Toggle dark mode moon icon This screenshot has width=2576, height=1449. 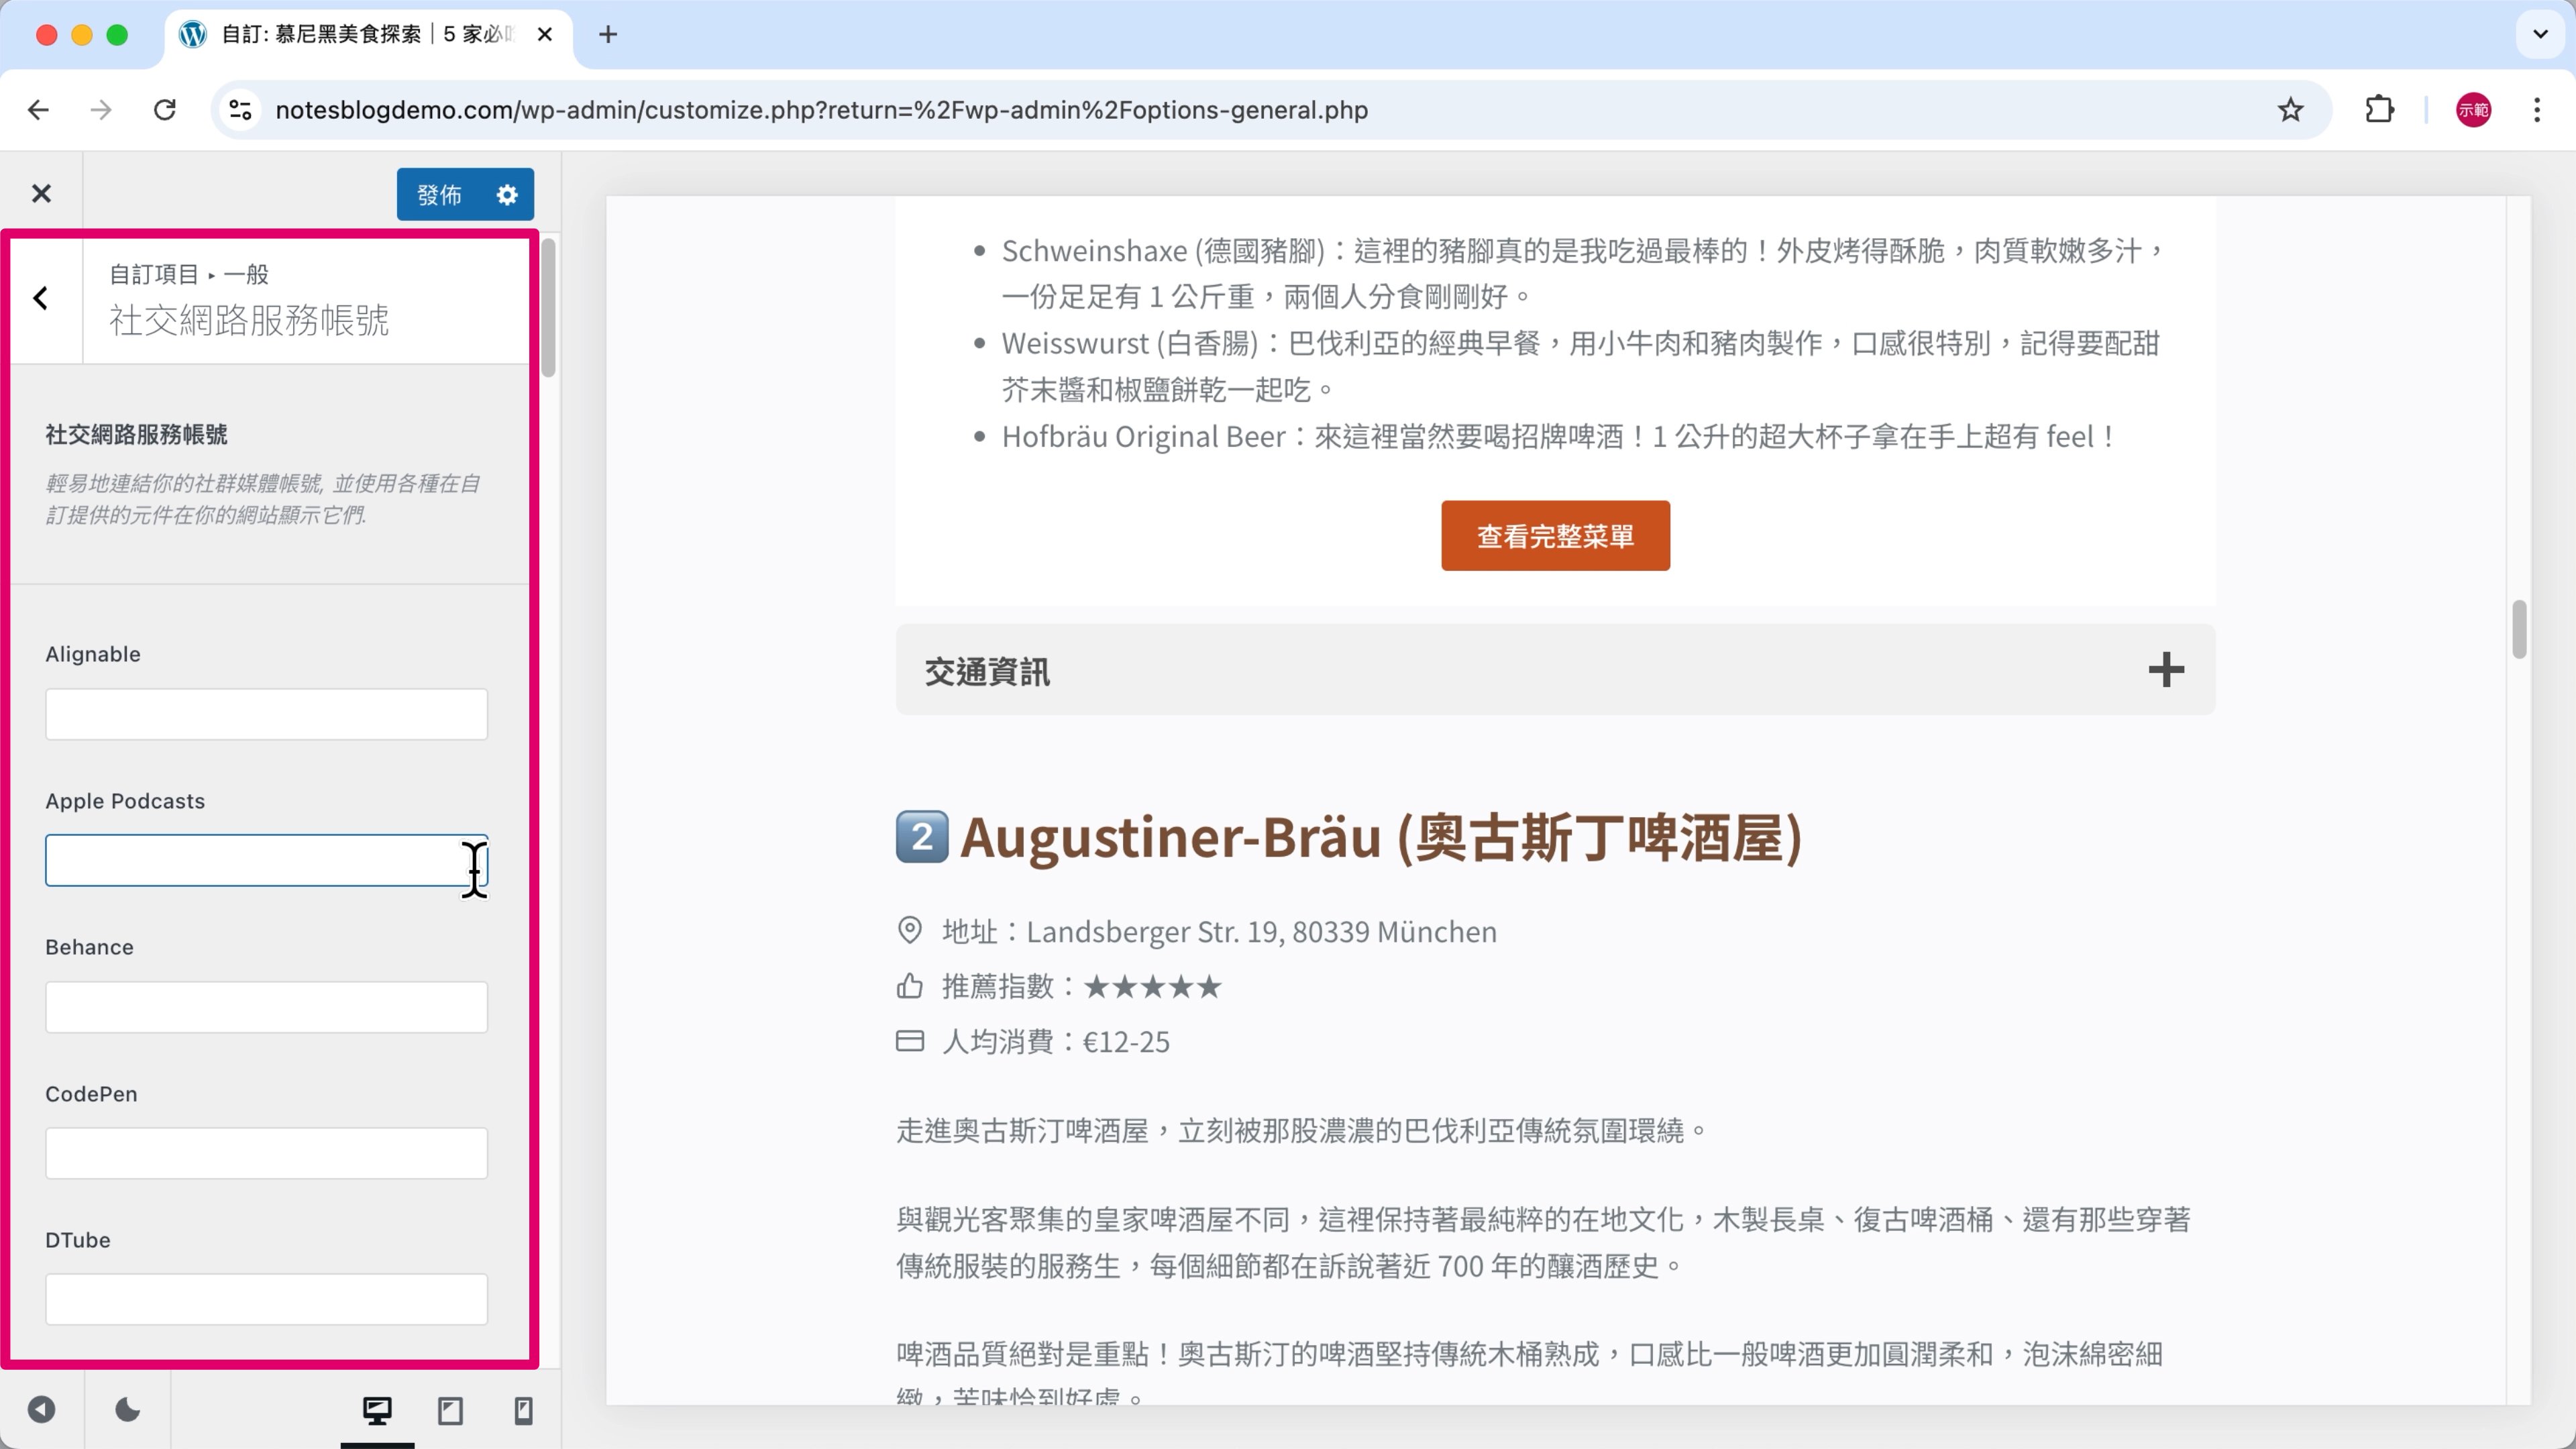(x=128, y=1410)
